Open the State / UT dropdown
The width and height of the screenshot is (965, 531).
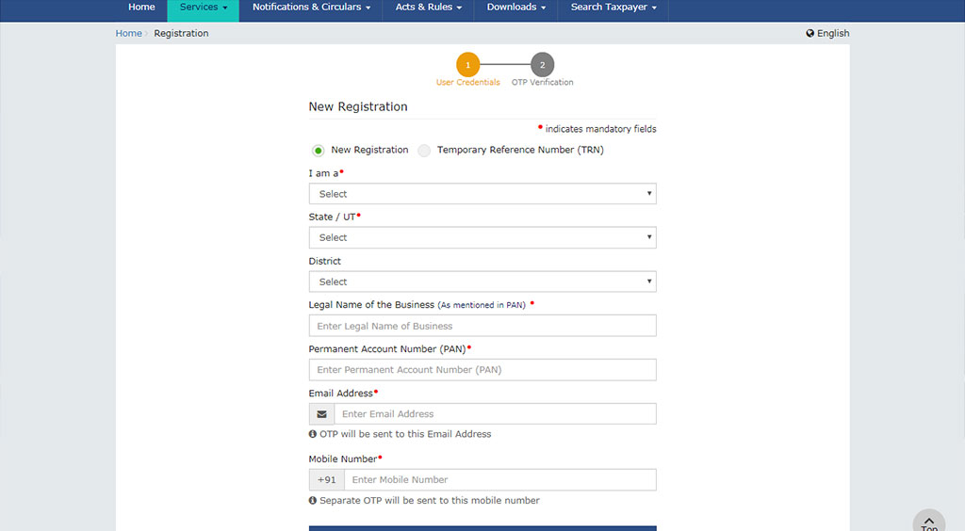point(482,237)
